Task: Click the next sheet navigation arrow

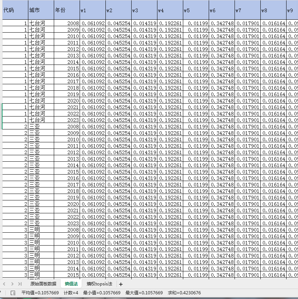Action: (x=12, y=284)
